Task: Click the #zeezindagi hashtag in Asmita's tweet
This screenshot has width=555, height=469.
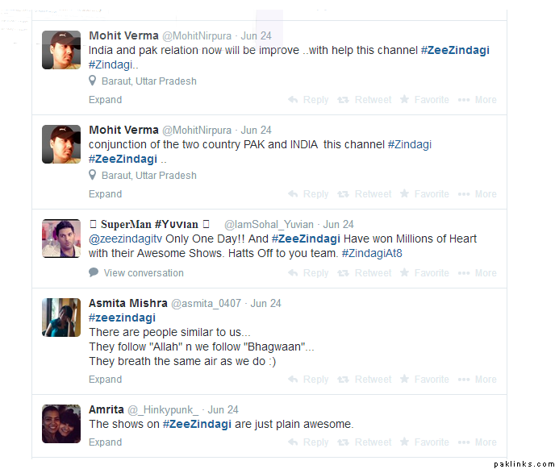Action: coord(122,318)
